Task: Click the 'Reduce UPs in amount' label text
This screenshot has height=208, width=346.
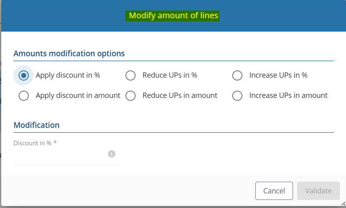Action: (180, 96)
